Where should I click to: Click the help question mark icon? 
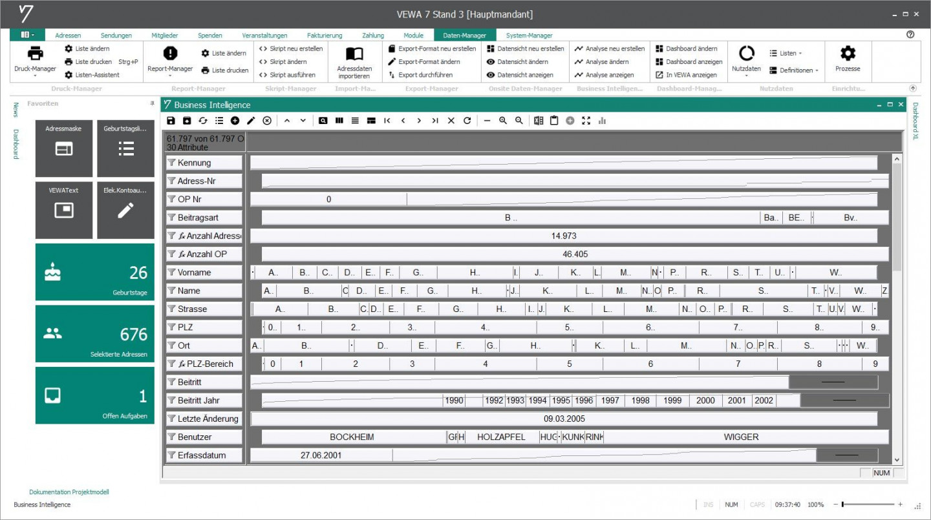coord(910,35)
